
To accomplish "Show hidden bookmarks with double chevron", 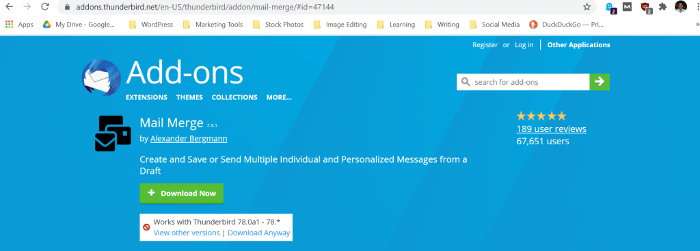I will [697, 25].
